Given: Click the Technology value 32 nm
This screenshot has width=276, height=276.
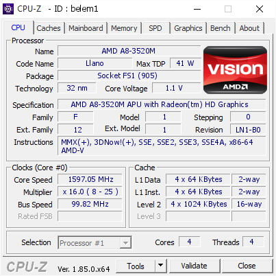Looking at the screenshot, I should (x=77, y=88).
